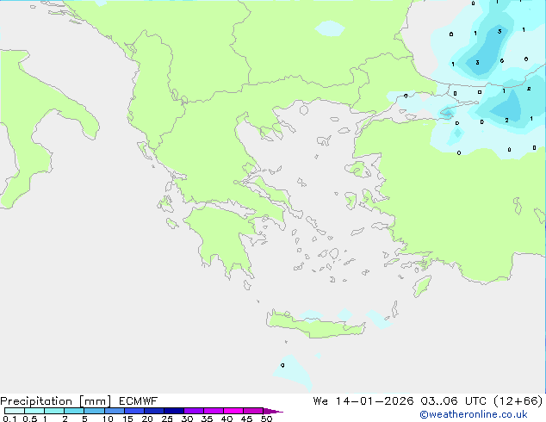
Task: Click the legend value '10'
Action: [x=108, y=419]
